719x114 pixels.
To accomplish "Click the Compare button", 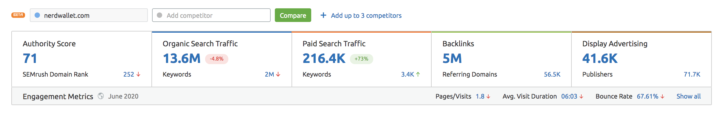I will pos(293,15).
